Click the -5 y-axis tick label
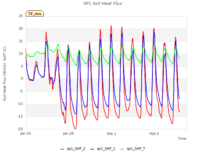206x155 pixels. [x=21, y=91]
